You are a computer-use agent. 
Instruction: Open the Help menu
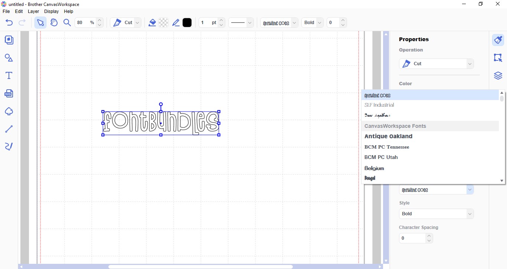point(69,11)
